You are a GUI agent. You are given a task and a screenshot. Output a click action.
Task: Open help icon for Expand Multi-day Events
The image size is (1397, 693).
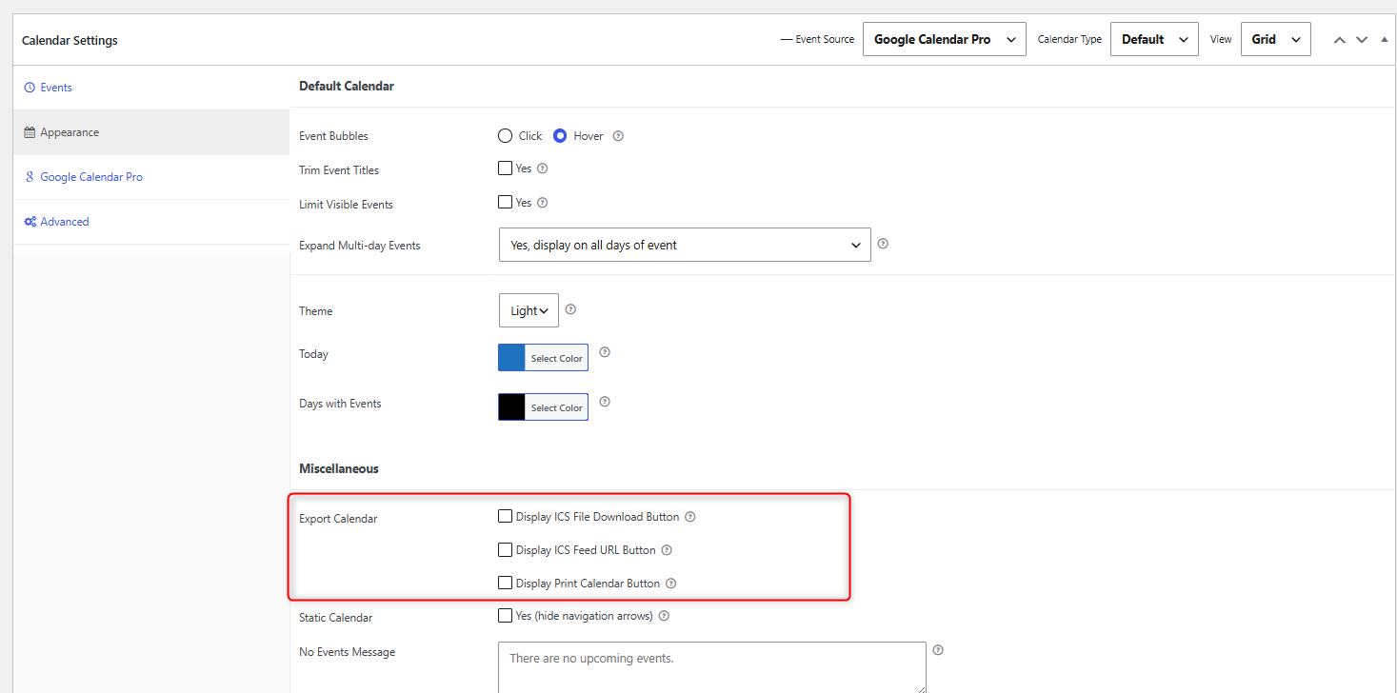[x=883, y=244]
